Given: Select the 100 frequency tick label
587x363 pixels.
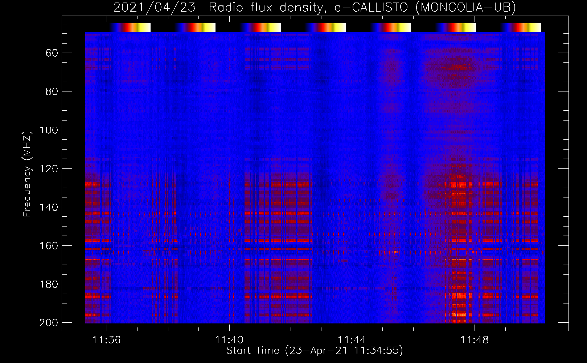Looking at the screenshot, I should 49,130.
